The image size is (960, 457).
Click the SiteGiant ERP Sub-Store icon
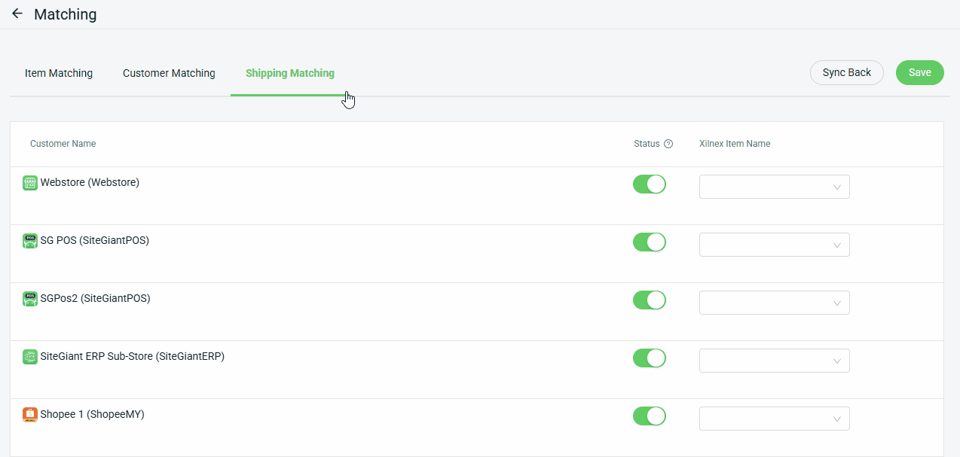[x=30, y=357]
